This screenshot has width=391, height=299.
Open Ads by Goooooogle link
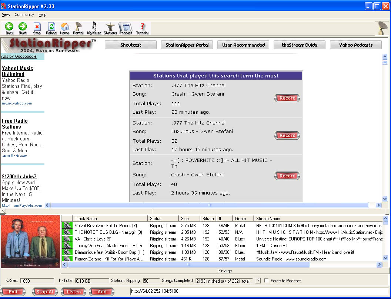(19, 56)
